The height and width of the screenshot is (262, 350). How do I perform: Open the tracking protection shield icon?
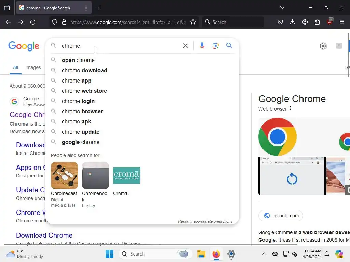click(x=55, y=22)
